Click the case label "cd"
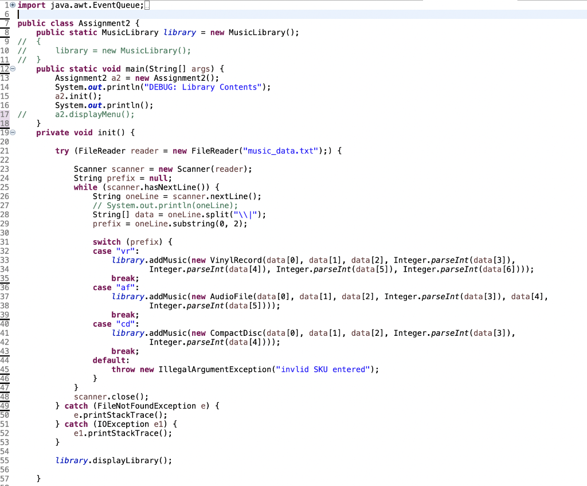 [125, 323]
